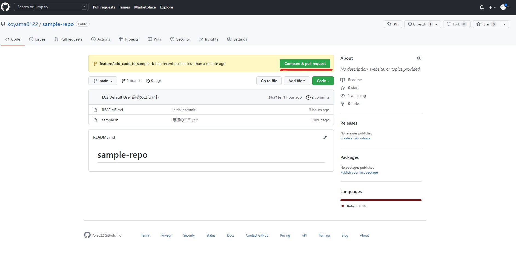516x253 pixels.
Task: Switch to the Code tab
Action: tap(13, 39)
